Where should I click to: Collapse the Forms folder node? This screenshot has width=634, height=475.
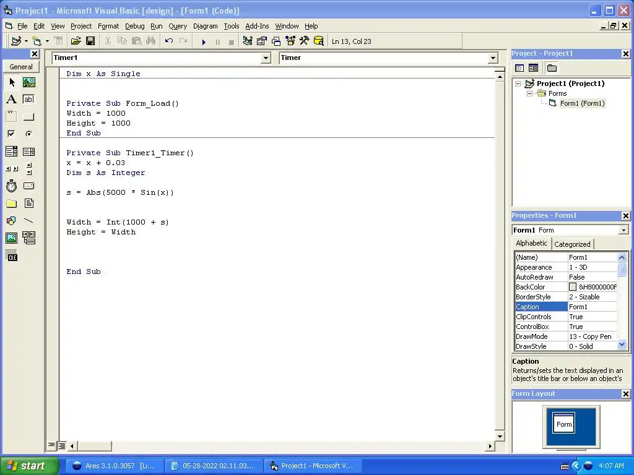[529, 94]
